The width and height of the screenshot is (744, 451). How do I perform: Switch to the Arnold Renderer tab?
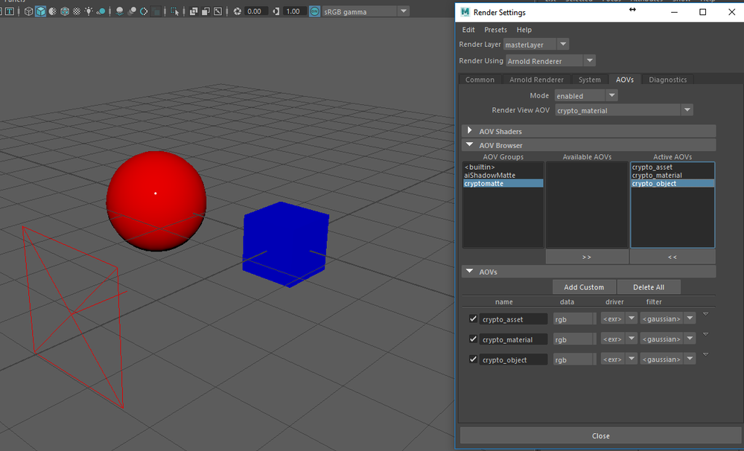point(536,80)
